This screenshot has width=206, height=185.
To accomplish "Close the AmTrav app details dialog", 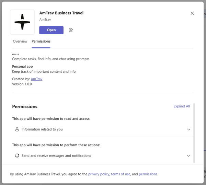I will pos(192,13).
